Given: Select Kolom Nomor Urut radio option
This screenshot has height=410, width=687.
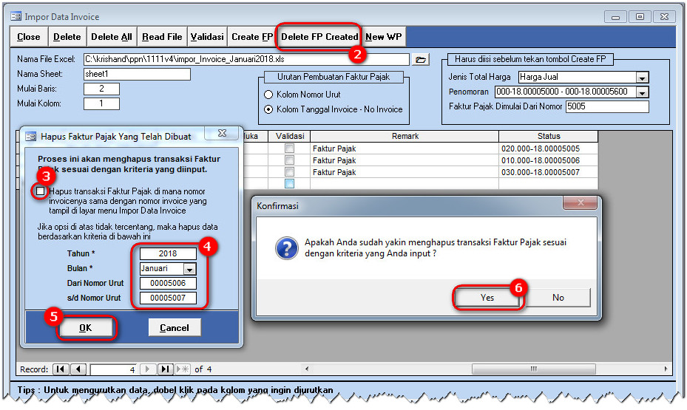Looking at the screenshot, I should 269,95.
